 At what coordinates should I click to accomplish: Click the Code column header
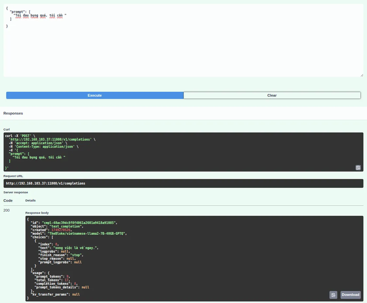(8, 201)
